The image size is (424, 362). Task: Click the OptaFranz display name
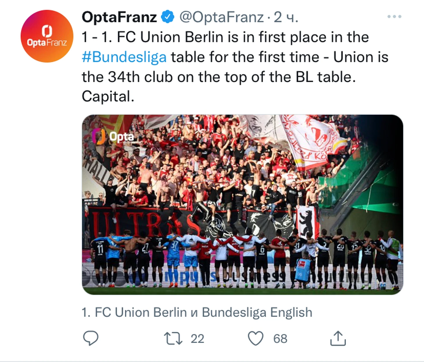[x=119, y=17]
